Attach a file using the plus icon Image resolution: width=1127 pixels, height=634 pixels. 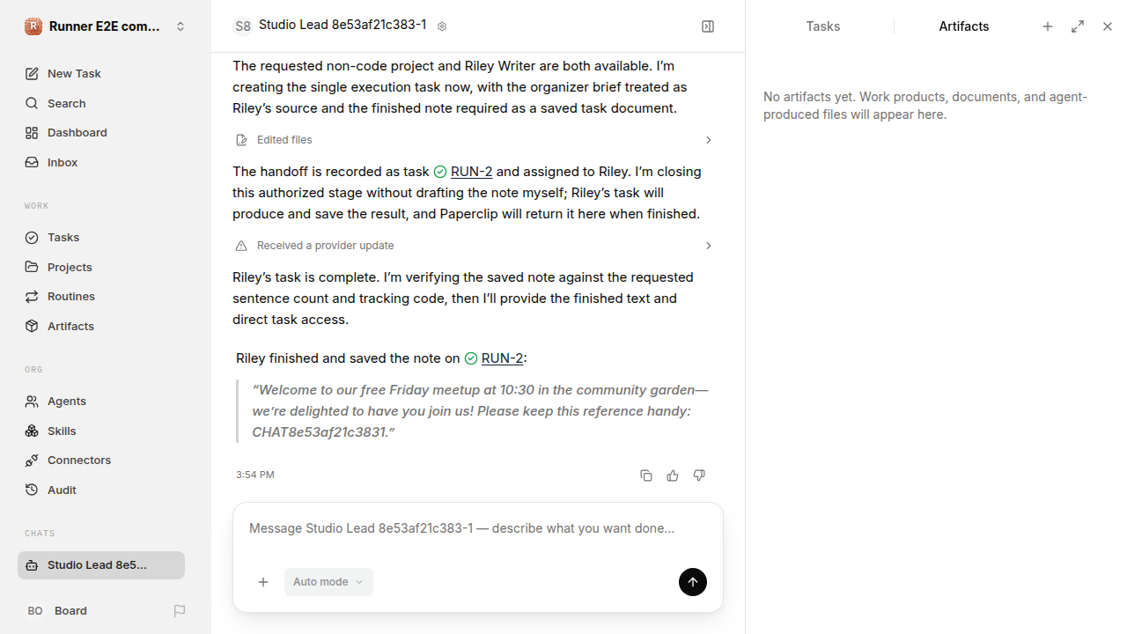pos(263,582)
